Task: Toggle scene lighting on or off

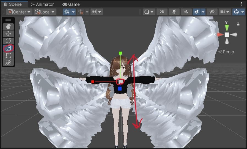Action: click(174, 12)
